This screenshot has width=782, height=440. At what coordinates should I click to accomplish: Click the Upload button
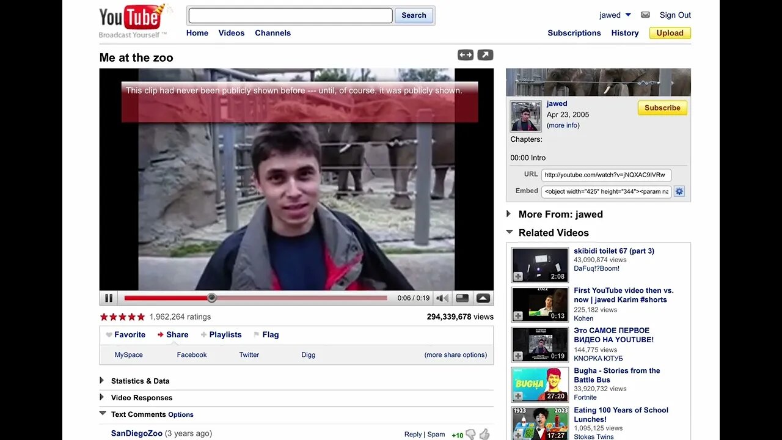pos(670,33)
